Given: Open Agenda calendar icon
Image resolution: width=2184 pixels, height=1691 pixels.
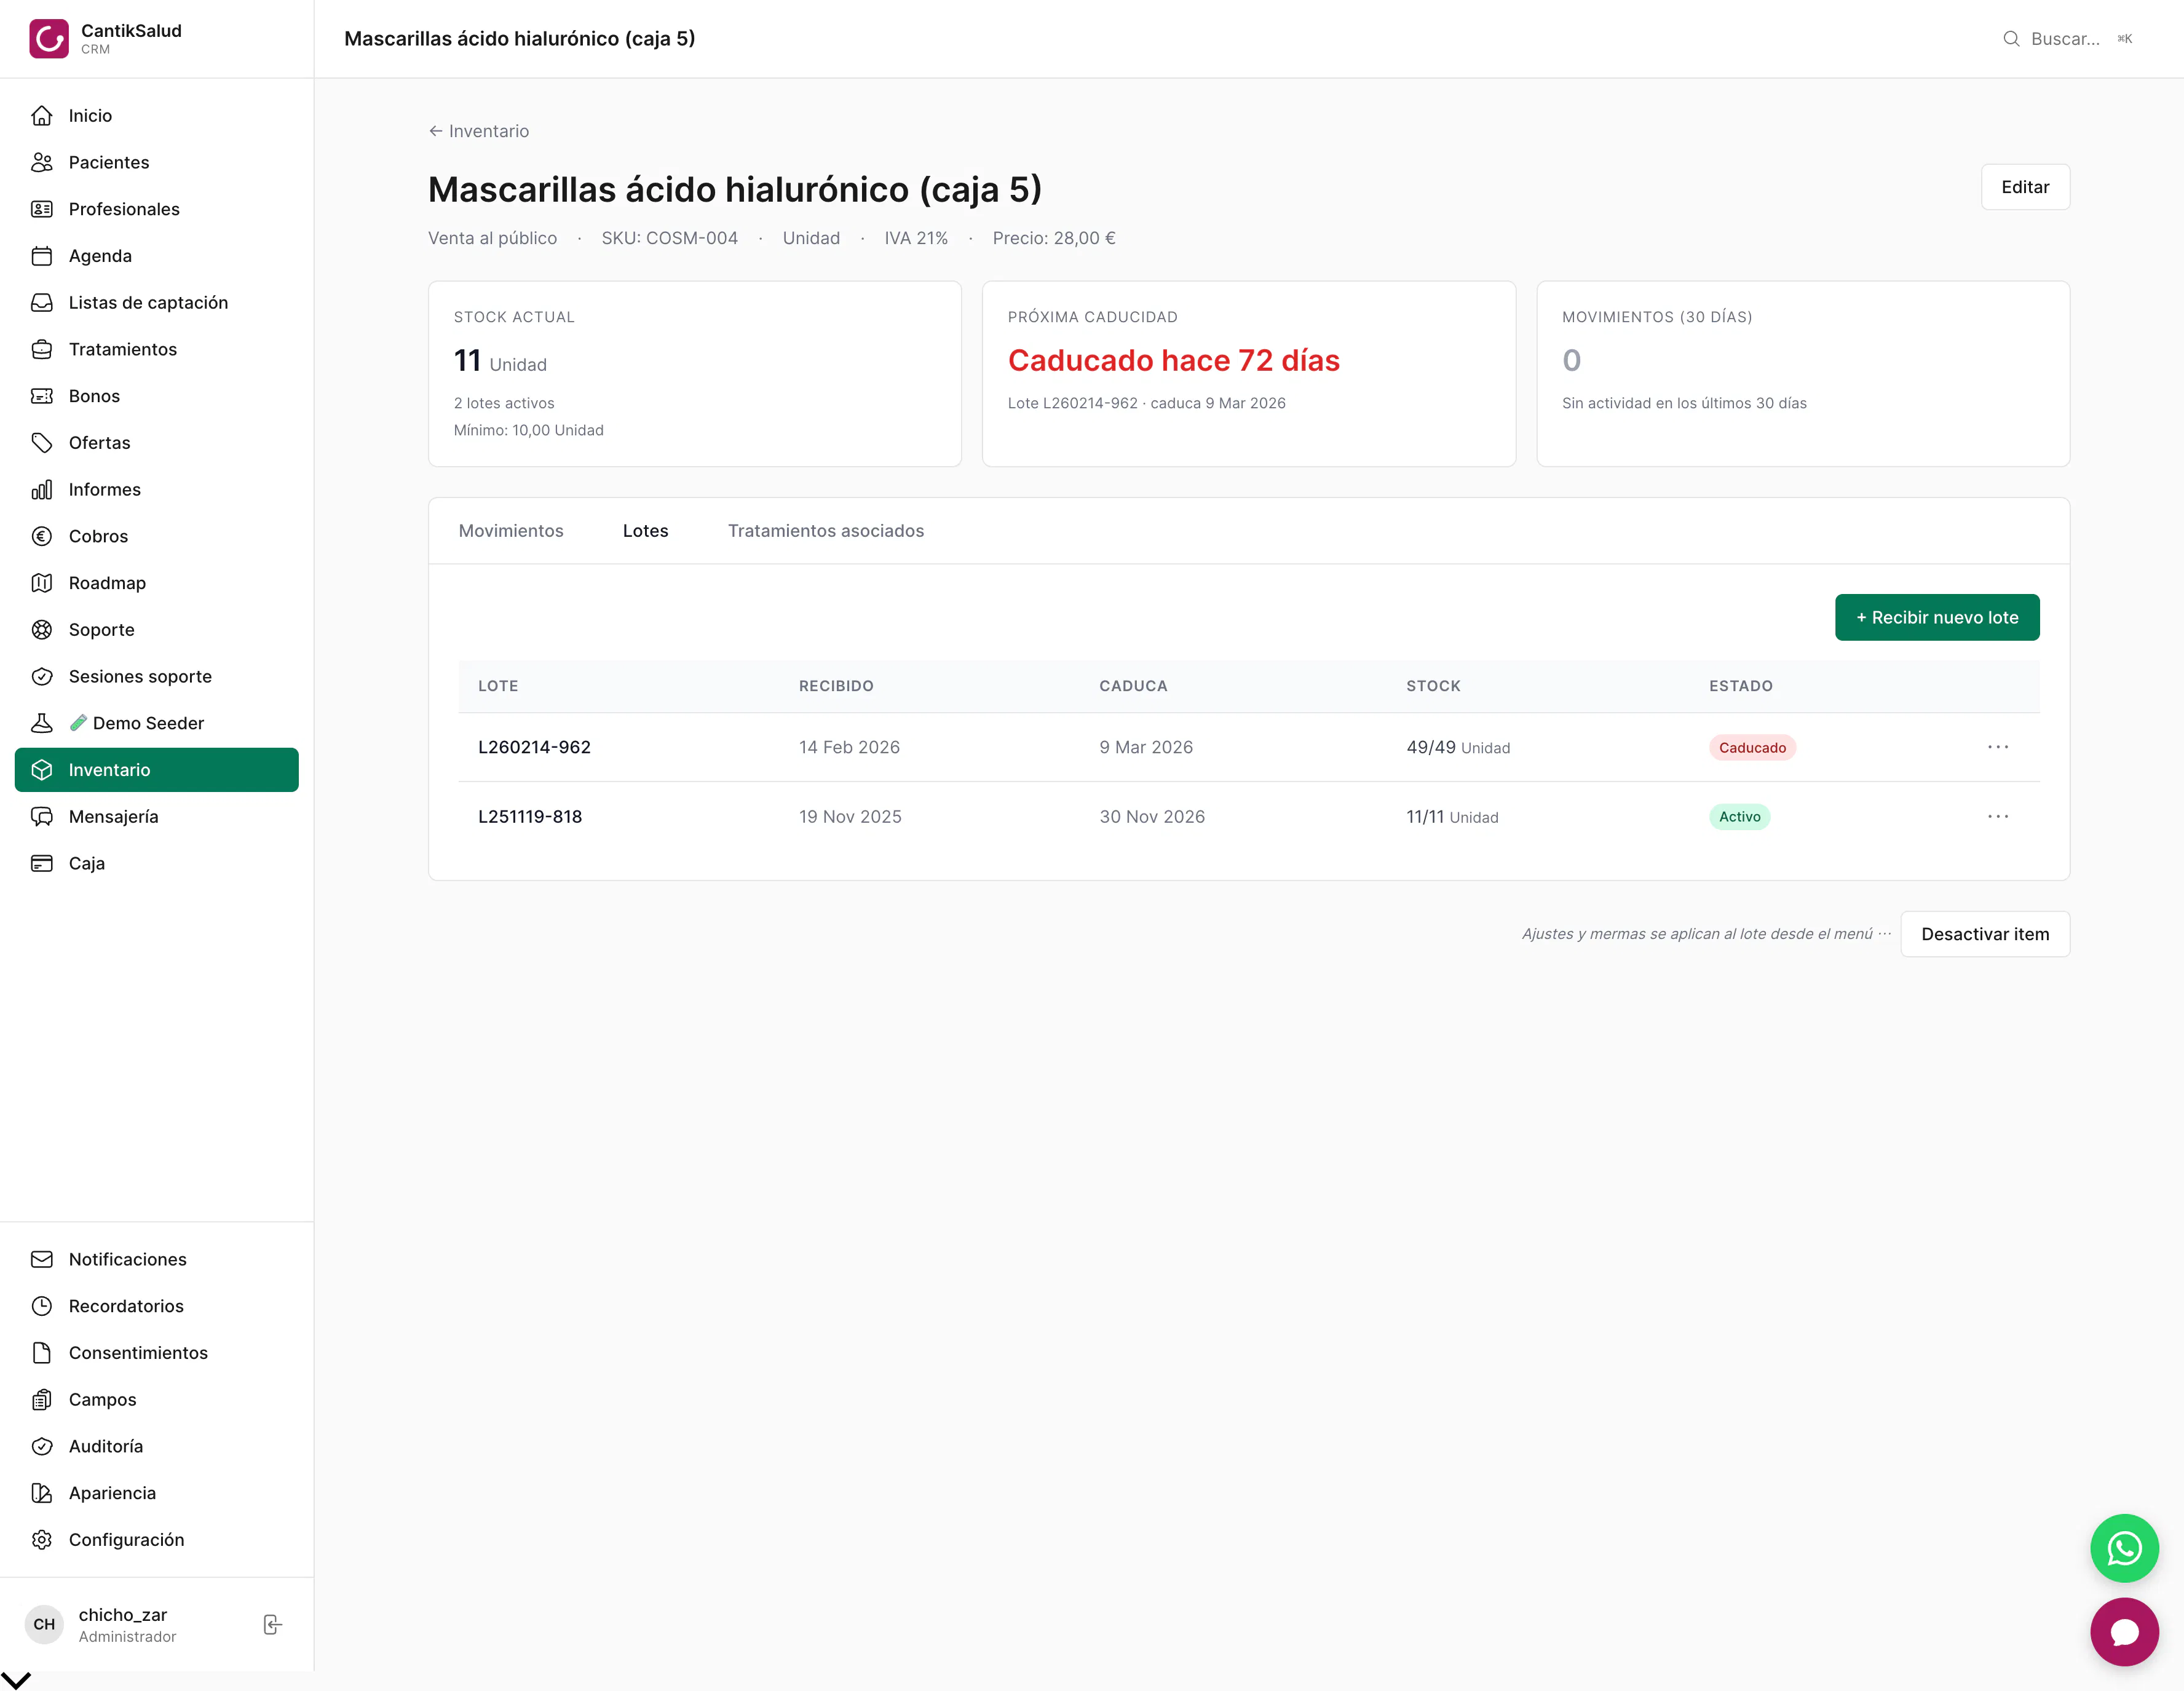Looking at the screenshot, I should [42, 256].
